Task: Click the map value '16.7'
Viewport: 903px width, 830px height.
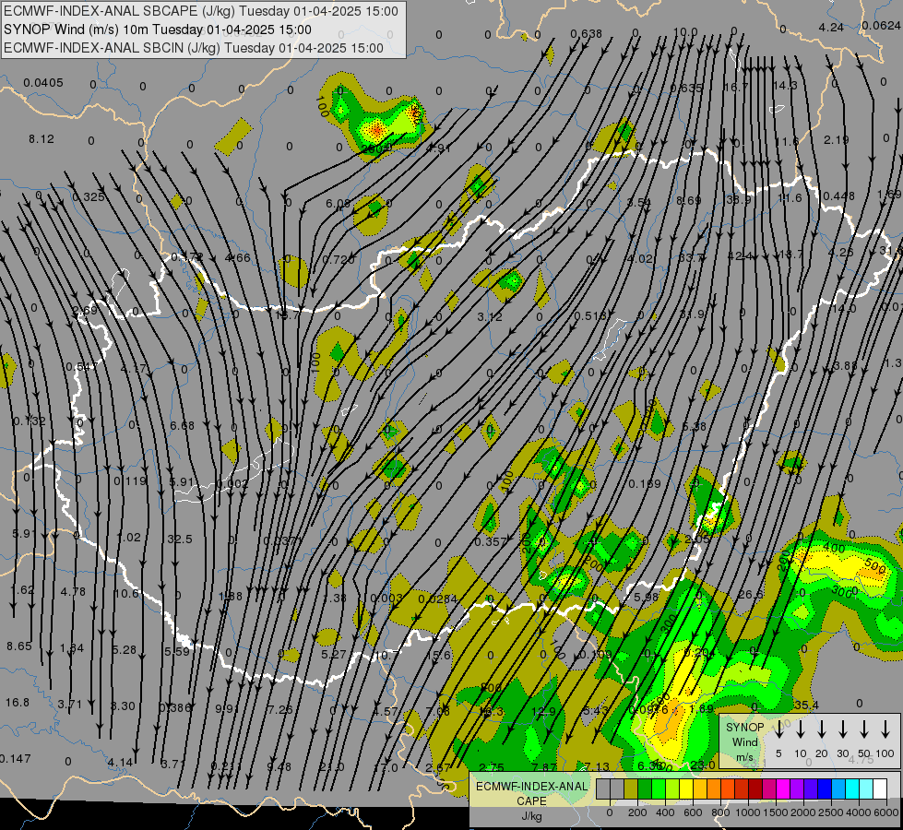Action: [735, 87]
